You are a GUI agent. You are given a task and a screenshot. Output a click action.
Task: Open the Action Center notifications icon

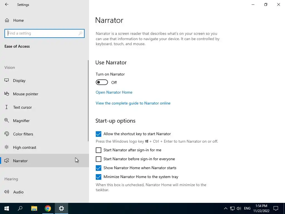(276, 208)
